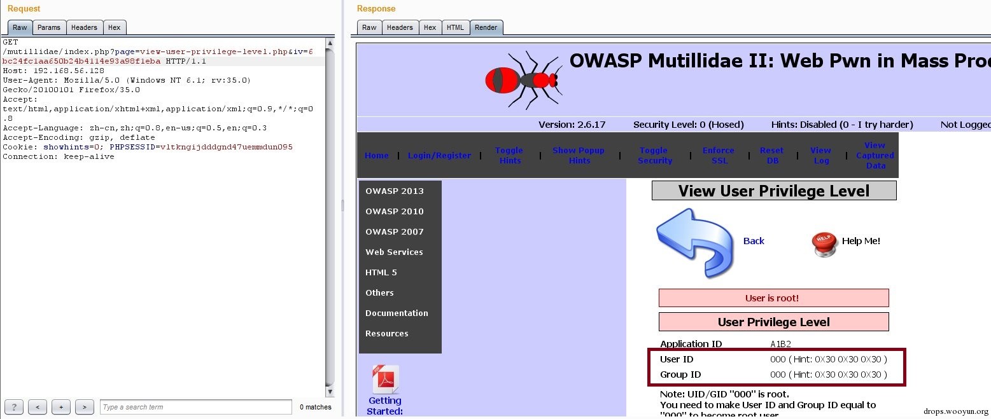The width and height of the screenshot is (991, 419).
Task: Click the Help Me! text
Action: [x=861, y=241]
